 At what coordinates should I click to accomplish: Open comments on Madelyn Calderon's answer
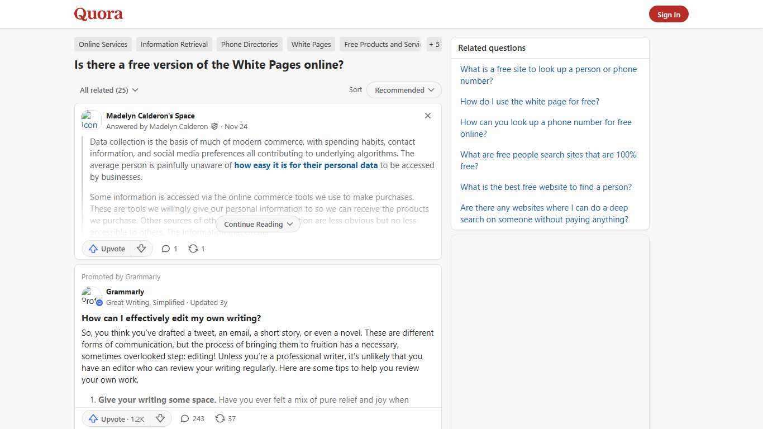[169, 249]
